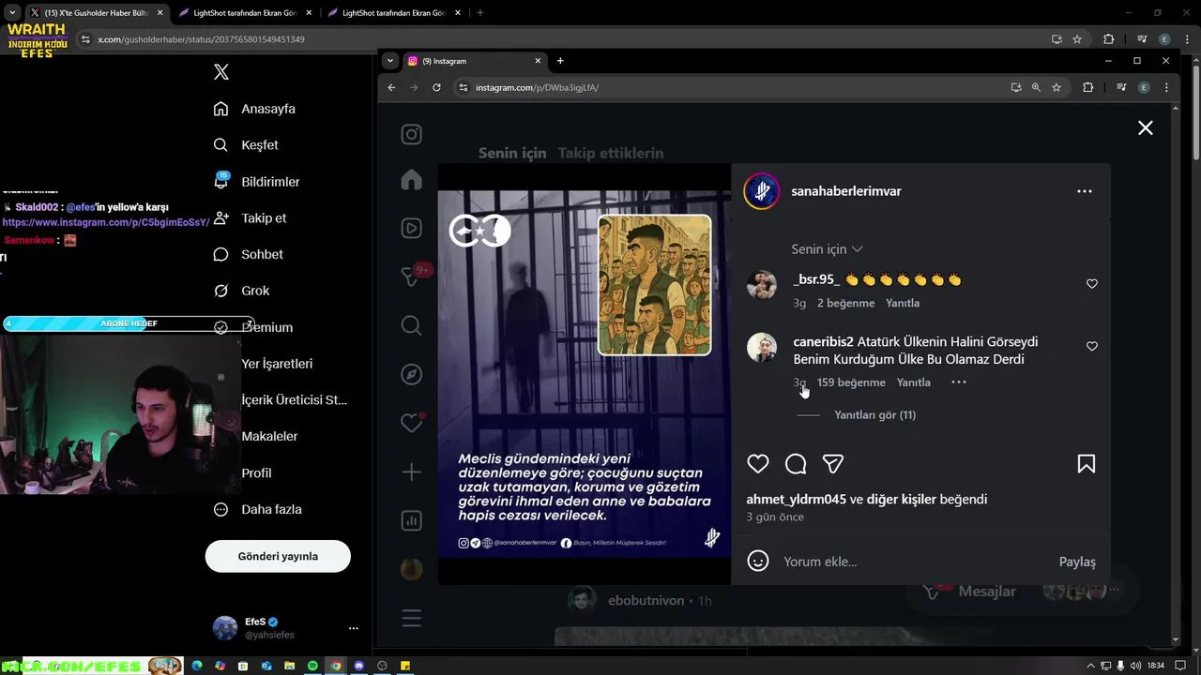Like _bsr.95_'s comment
1201x675 pixels.
click(x=1092, y=284)
